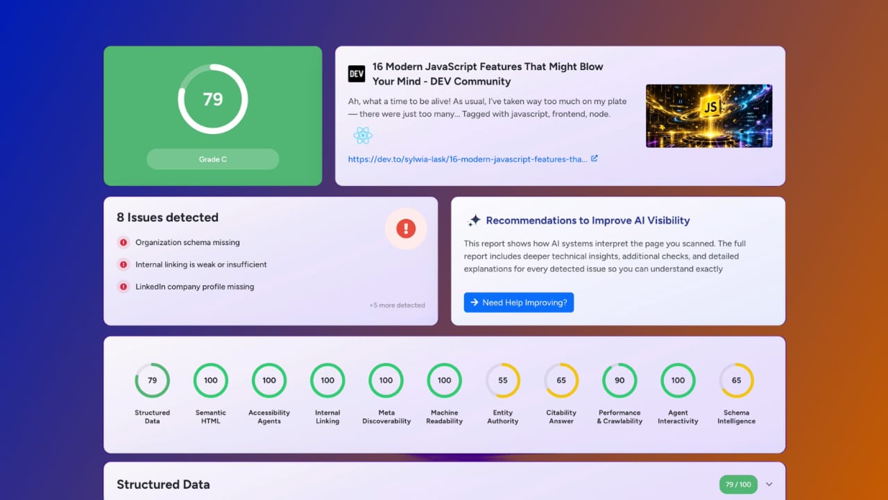Select the Semantic HTML score circle
Image resolution: width=888 pixels, height=500 pixels.
(x=210, y=381)
